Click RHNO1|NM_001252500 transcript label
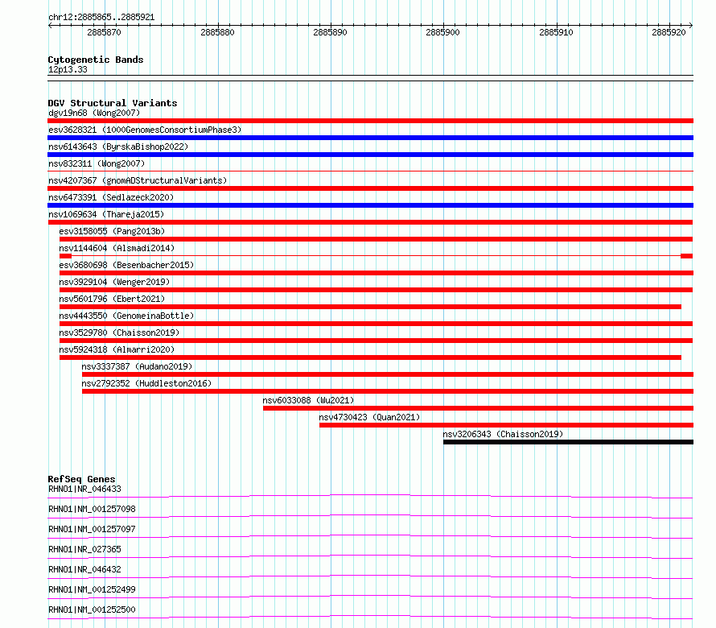The height and width of the screenshot is (628, 716). click(92, 609)
